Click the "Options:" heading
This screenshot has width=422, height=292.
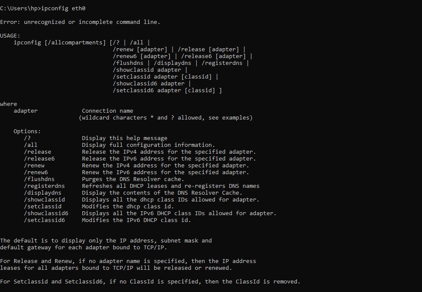(27, 131)
